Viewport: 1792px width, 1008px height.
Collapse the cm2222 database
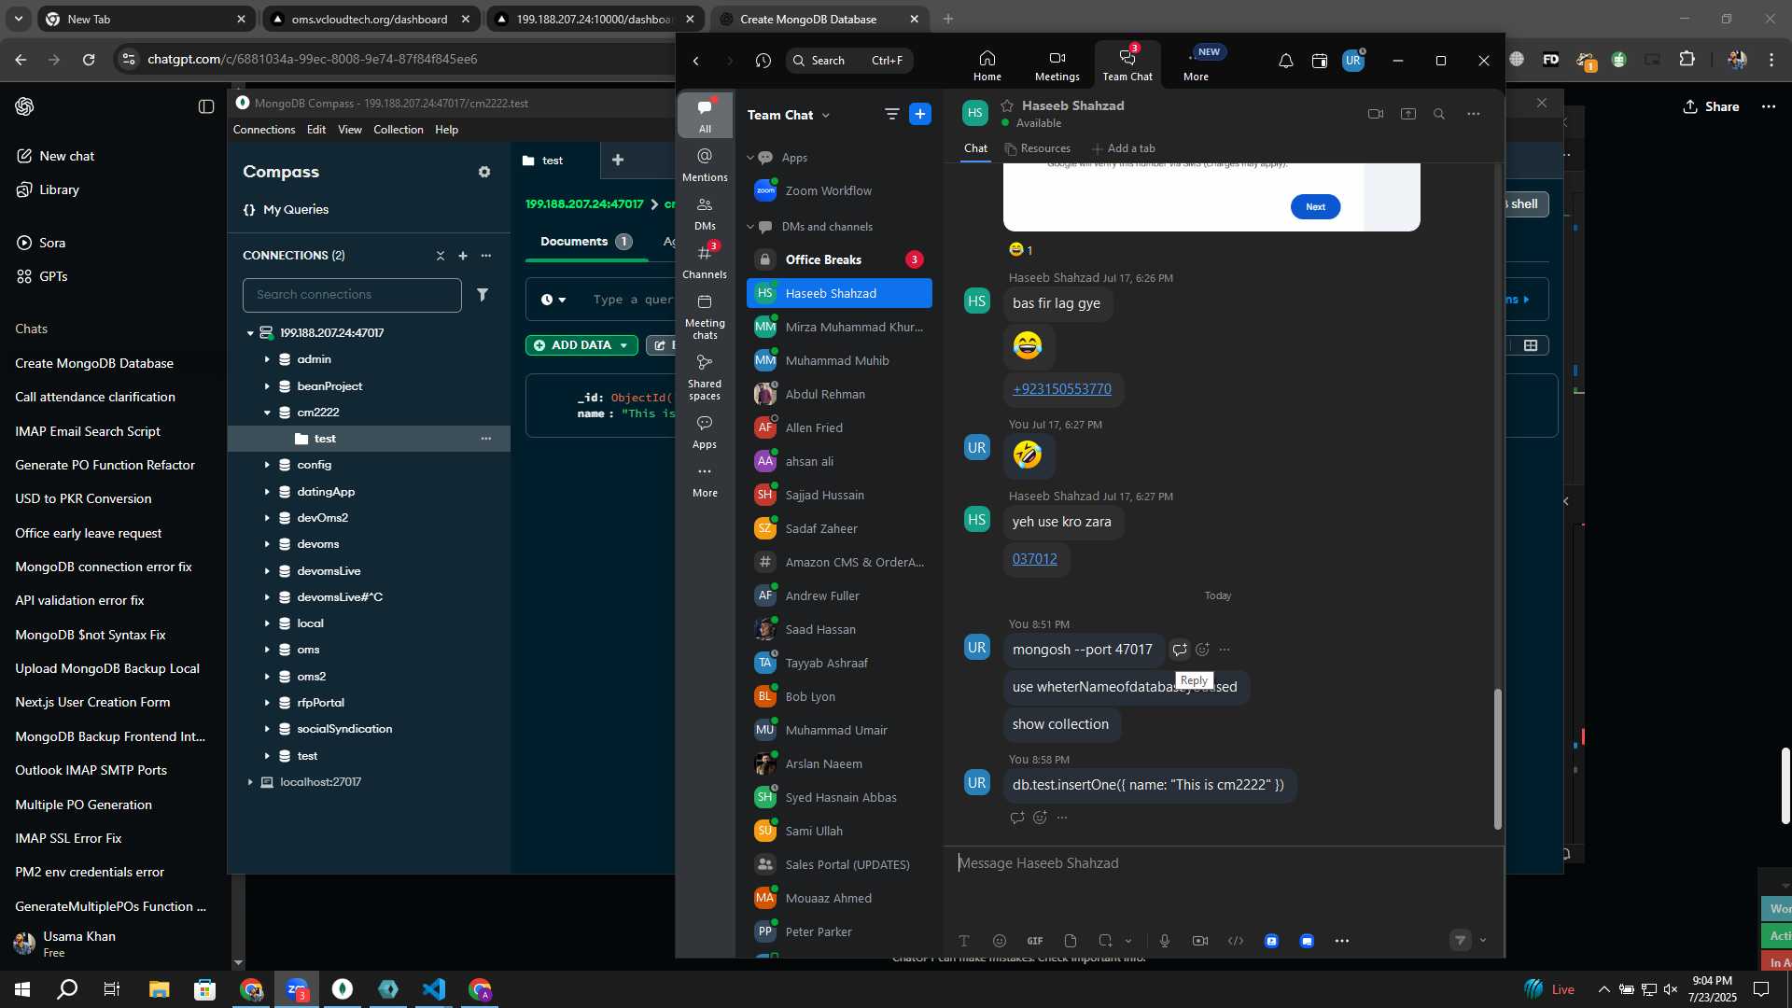[267, 413]
